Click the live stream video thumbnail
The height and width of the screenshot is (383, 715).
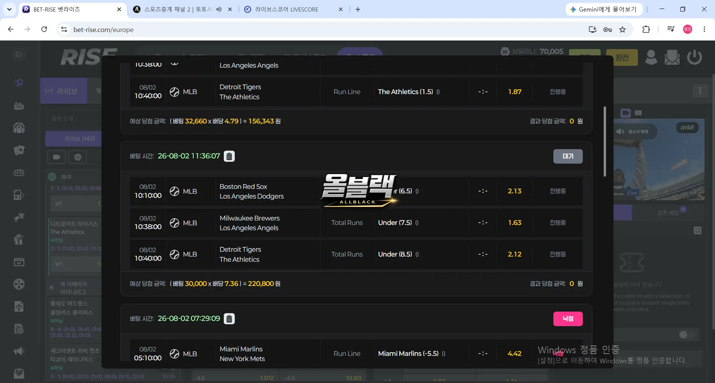point(659,160)
